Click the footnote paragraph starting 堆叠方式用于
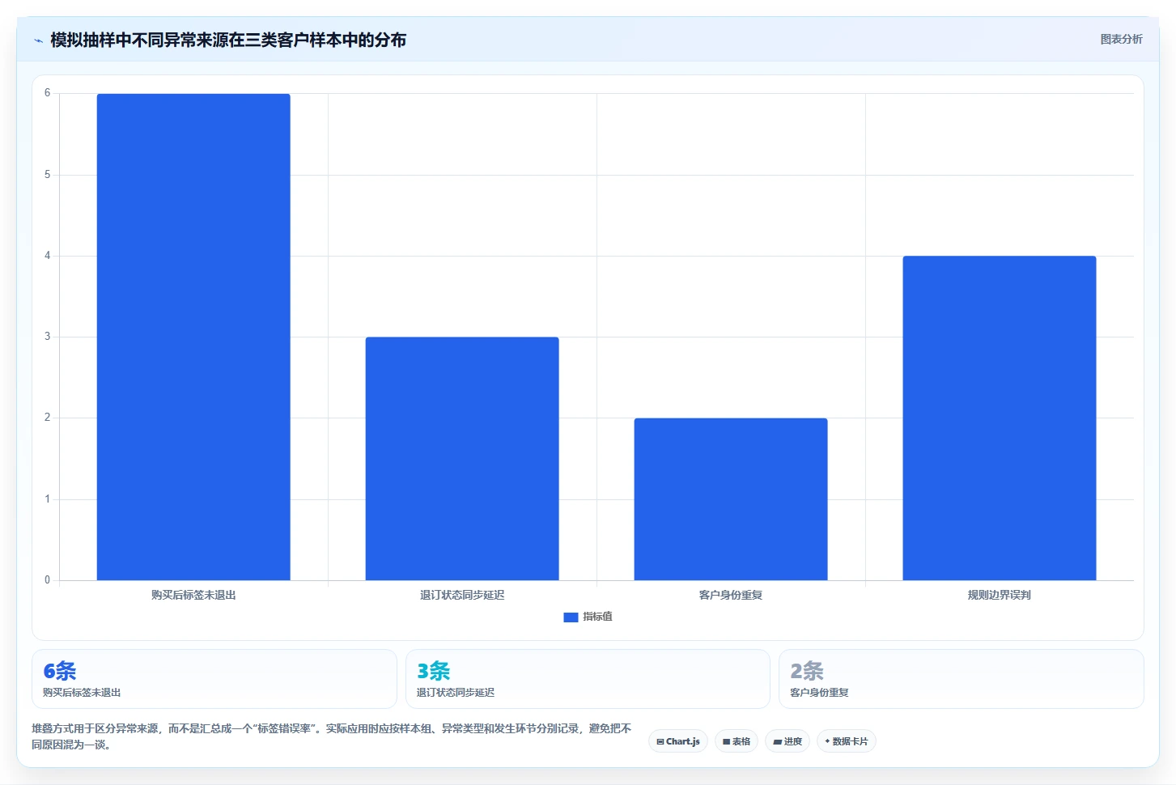Image resolution: width=1176 pixels, height=785 pixels. click(332, 736)
